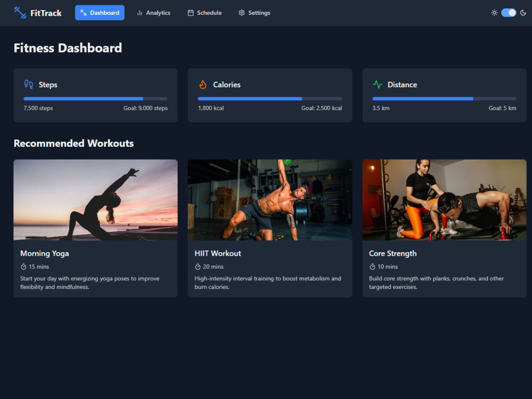532x399 pixels.
Task: Click the '3.5 km' value
Action: (x=381, y=108)
